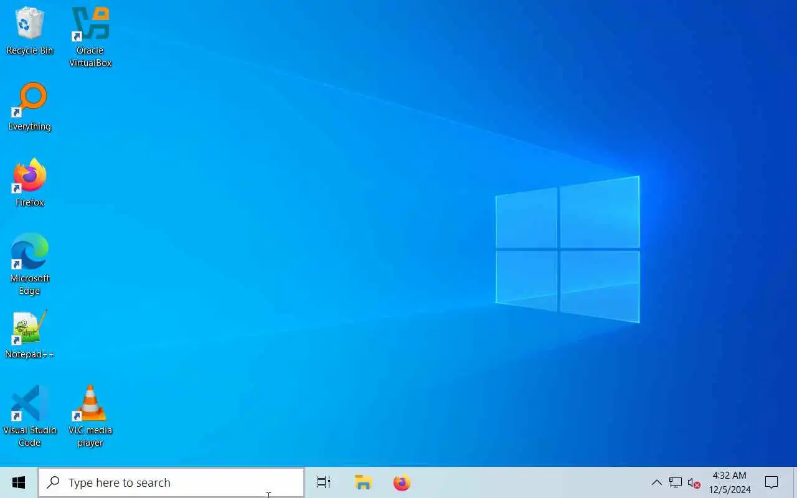Launch Firefox from the taskbar
This screenshot has height=498, width=797.
(402, 482)
